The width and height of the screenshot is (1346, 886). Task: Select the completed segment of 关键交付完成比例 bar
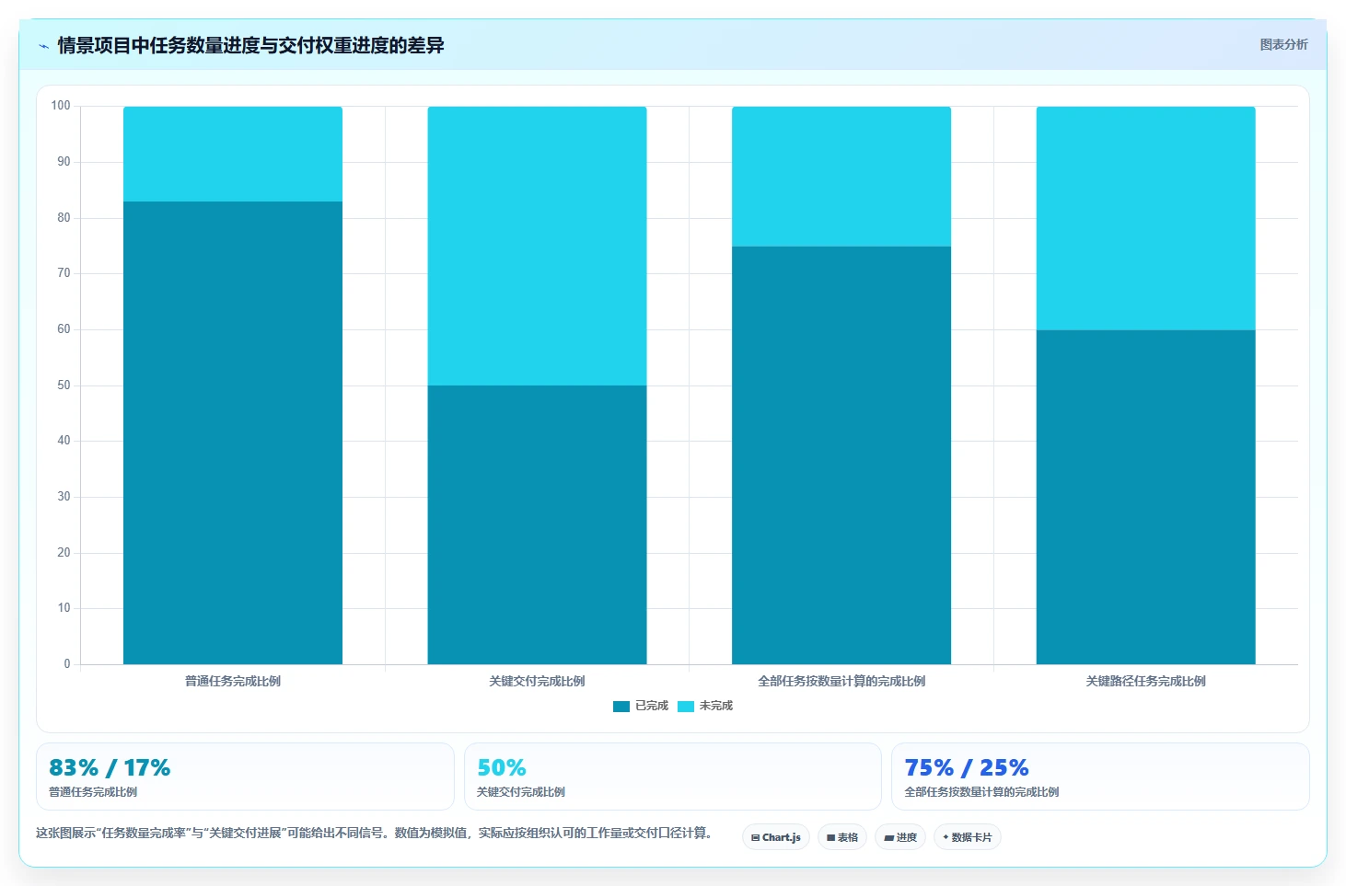[x=537, y=524]
